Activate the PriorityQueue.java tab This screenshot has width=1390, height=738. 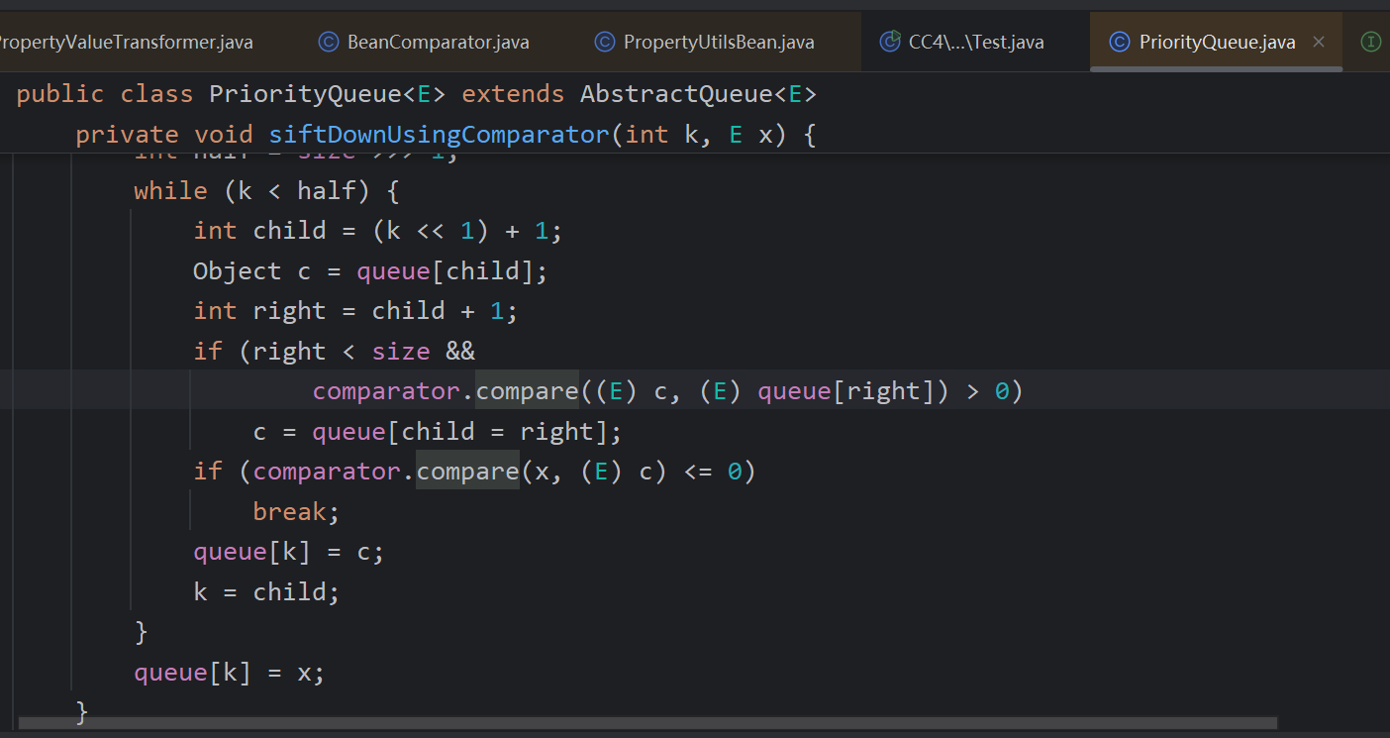pos(1217,42)
